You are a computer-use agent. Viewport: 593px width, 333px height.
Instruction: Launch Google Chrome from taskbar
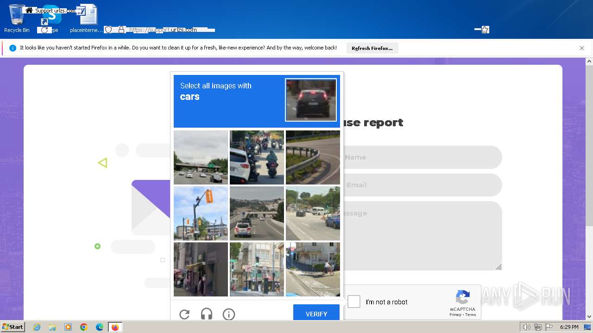pyautogui.click(x=84, y=327)
